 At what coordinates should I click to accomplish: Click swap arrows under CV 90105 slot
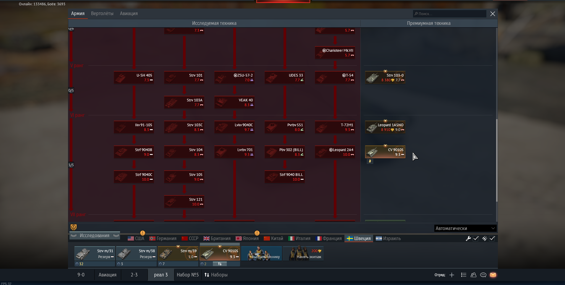point(220,264)
